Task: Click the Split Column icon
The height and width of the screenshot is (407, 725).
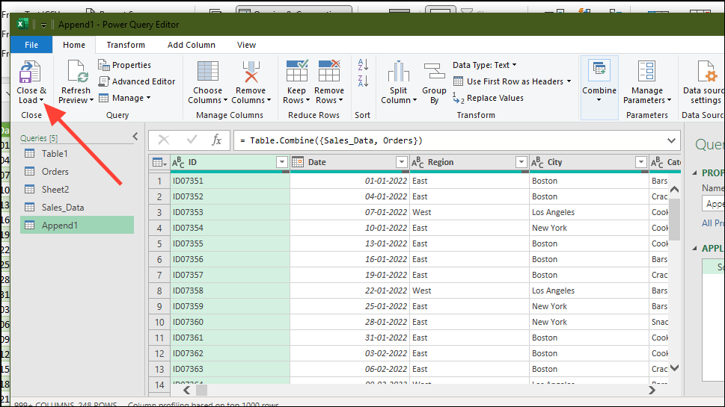Action: pyautogui.click(x=399, y=72)
